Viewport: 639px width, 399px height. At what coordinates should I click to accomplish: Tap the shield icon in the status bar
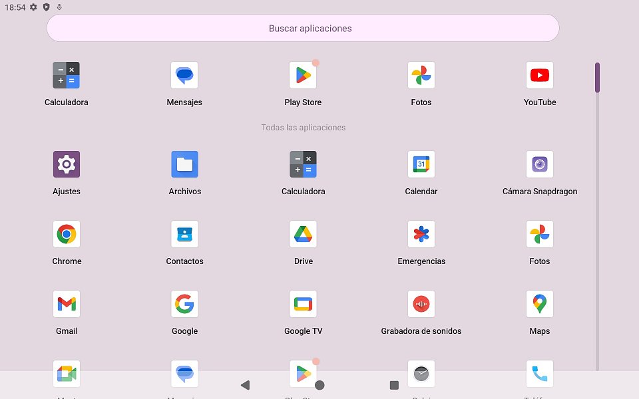[x=47, y=7]
